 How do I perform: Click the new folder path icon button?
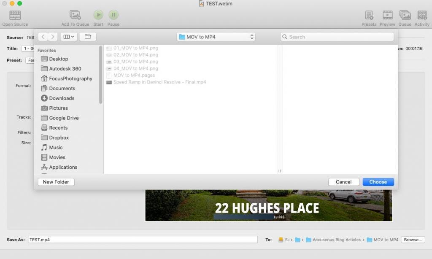pyautogui.click(x=88, y=37)
